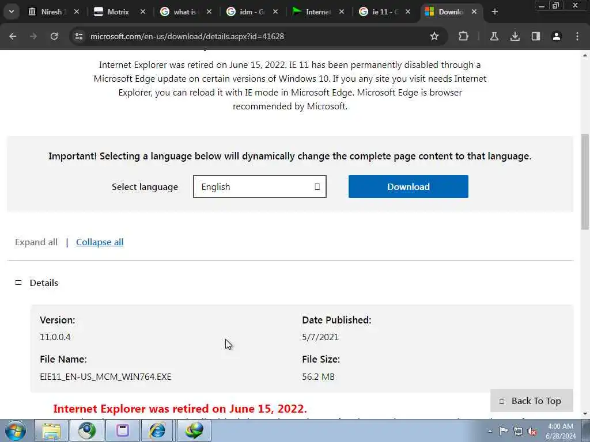Open the Chrome globe taskbar icon
Image resolution: width=590 pixels, height=442 pixels.
point(87,430)
